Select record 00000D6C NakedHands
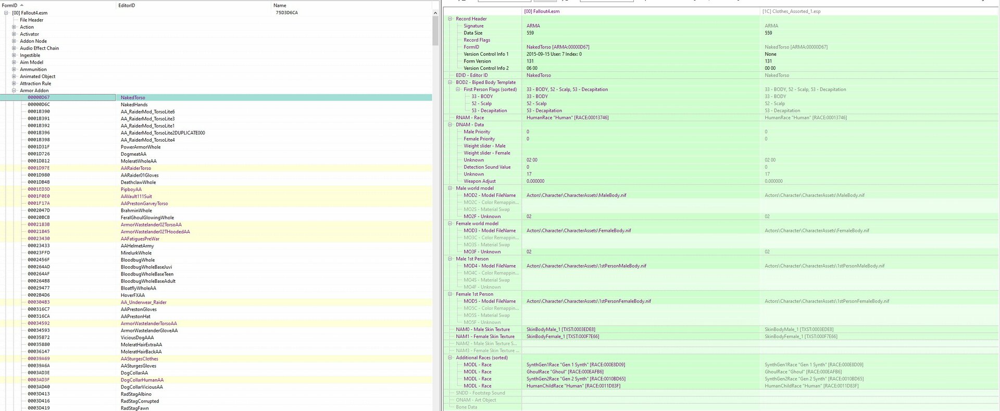Viewport: 1000px width, 411px height. tap(216, 105)
